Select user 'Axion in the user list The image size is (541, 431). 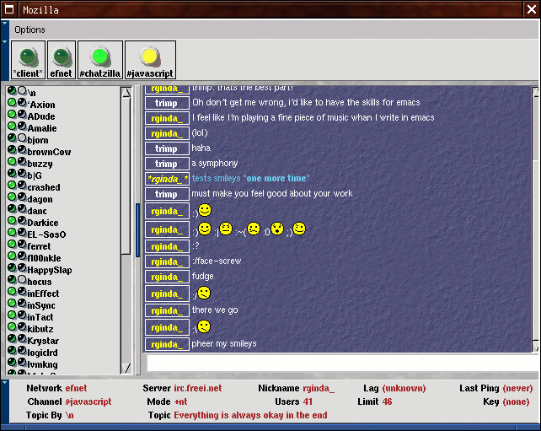pos(41,105)
